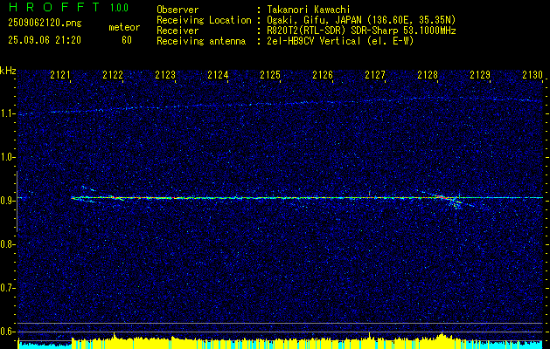The width and height of the screenshot is (550, 349).
Task: Click the 2el-HB9CV Vertical antenna text
Action: click(340, 41)
